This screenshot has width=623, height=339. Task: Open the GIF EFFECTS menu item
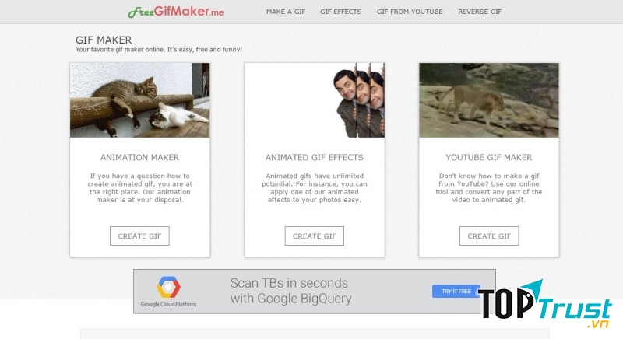point(340,12)
